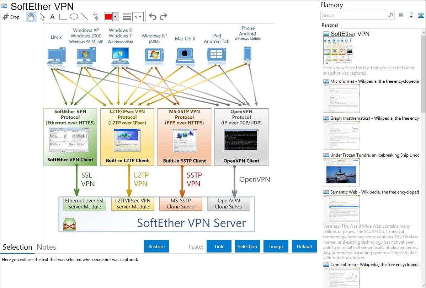The width and height of the screenshot is (426, 288).
Task: Open the Personal tab
Action: 330,25
